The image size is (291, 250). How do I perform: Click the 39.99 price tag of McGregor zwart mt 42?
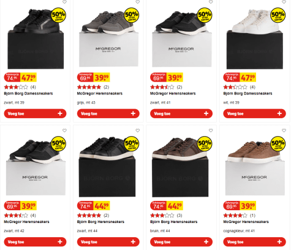(28, 206)
